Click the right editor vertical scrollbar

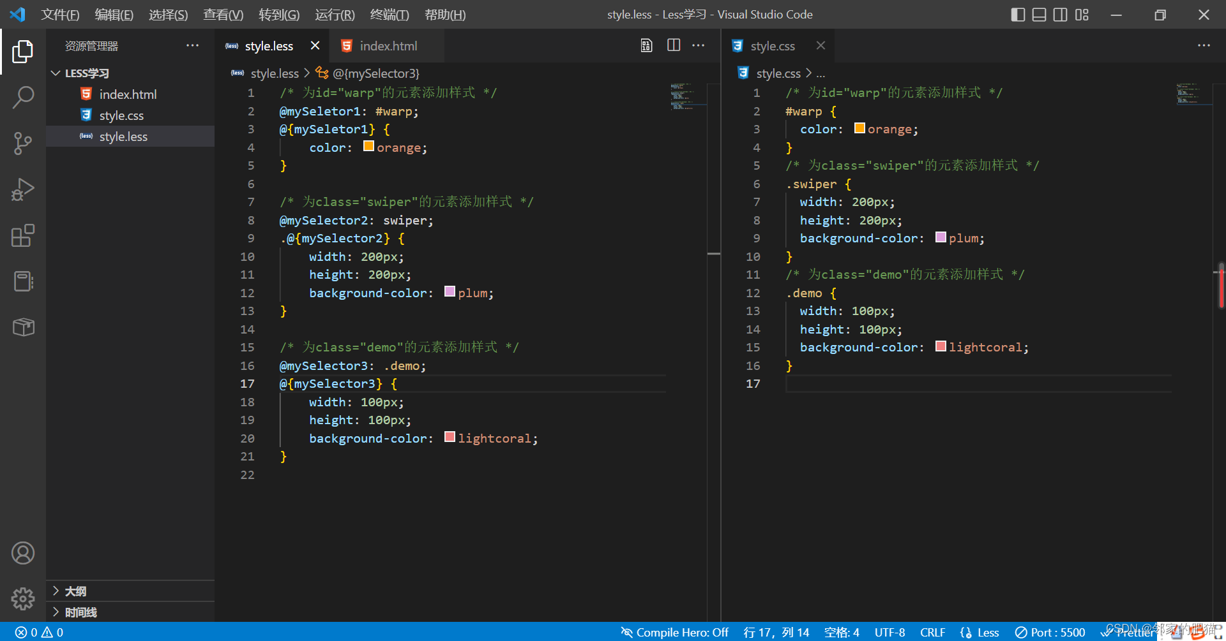pos(1220,285)
